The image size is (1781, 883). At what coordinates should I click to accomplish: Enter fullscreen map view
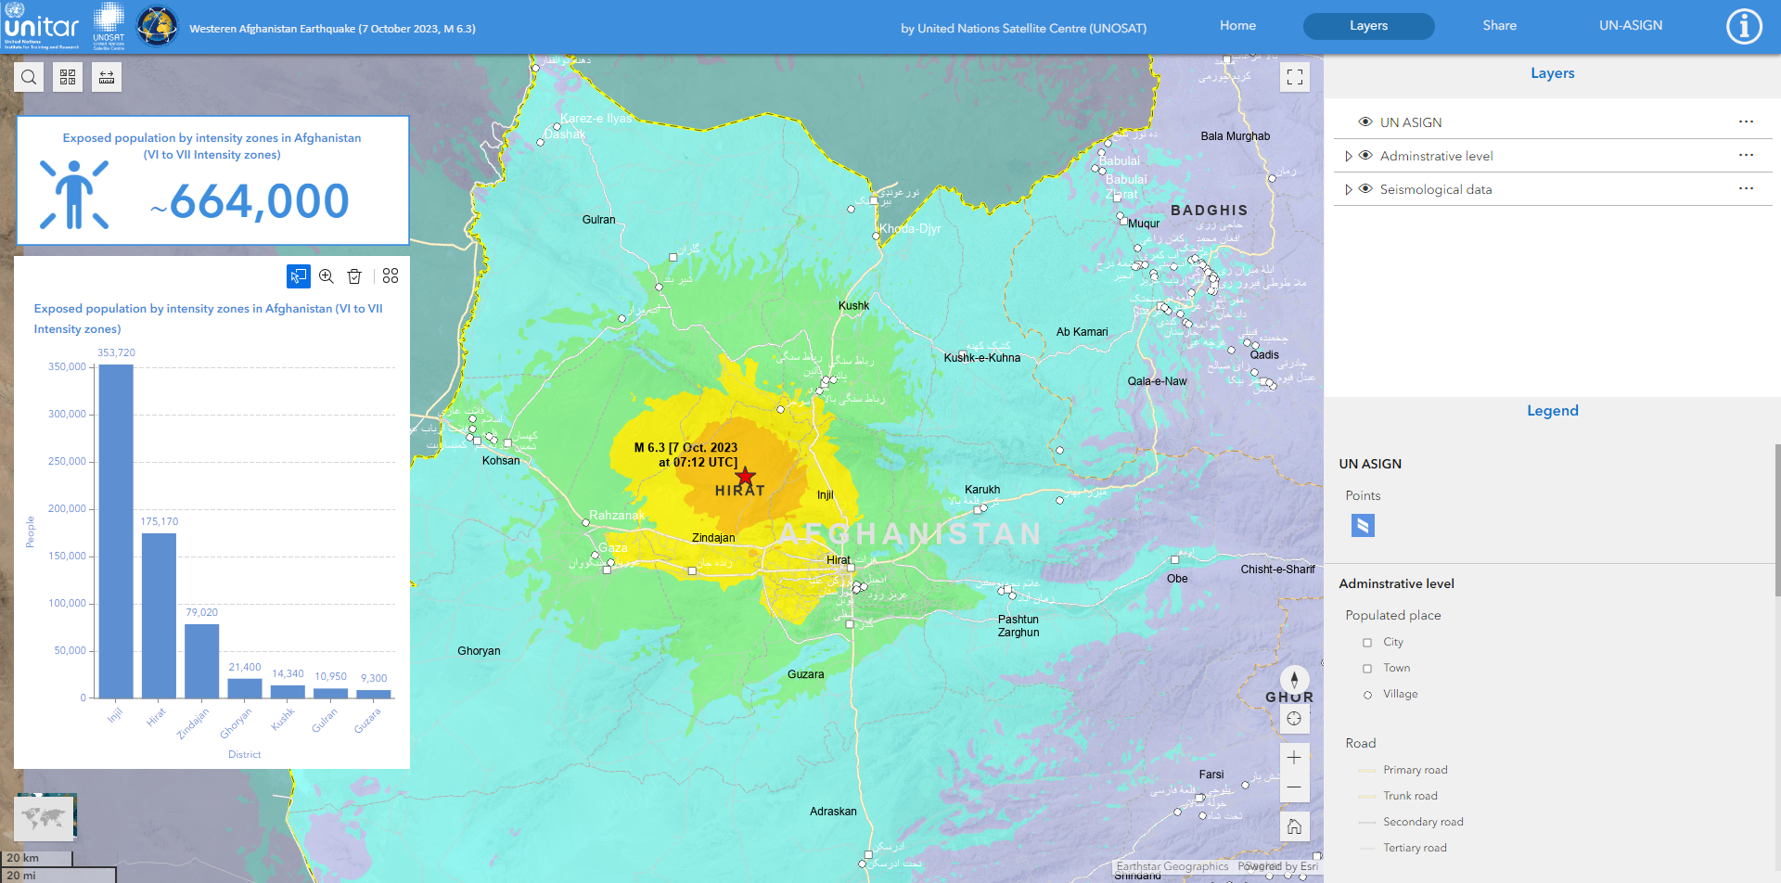point(1294,77)
